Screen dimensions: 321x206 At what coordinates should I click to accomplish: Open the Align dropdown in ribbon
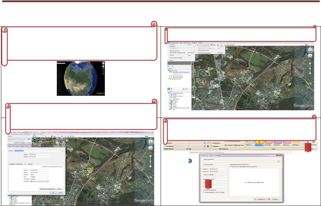(216, 143)
